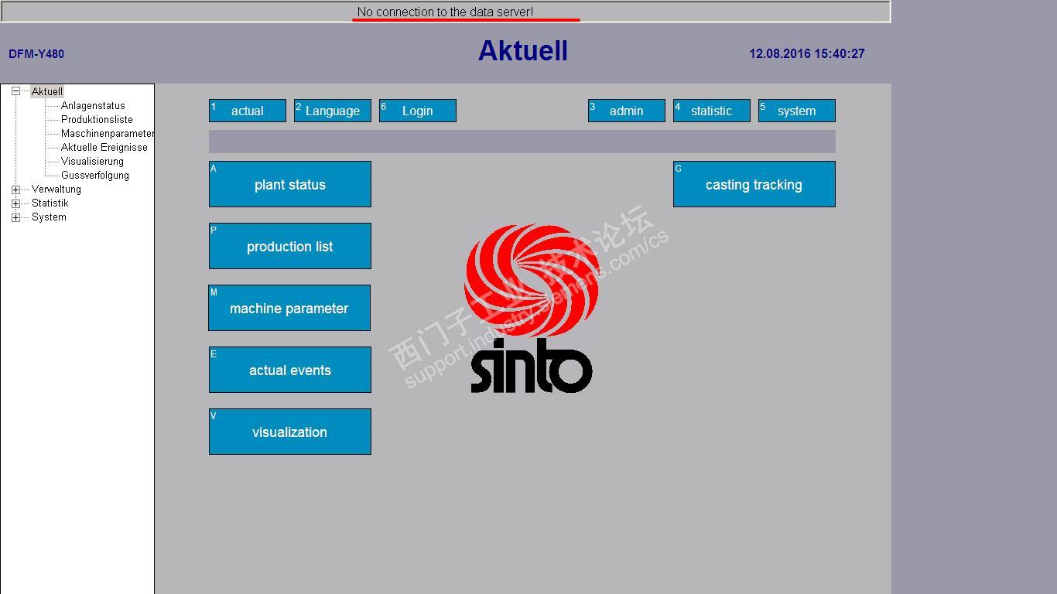Click the 'No connection to the data server!' message

click(445, 12)
